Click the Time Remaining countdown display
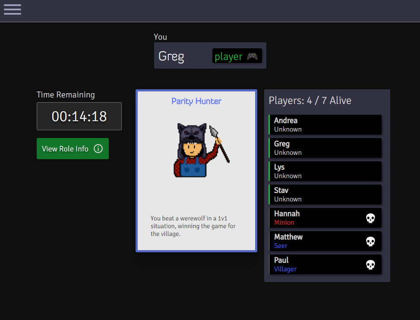Image resolution: width=420 pixels, height=320 pixels. 79,116
